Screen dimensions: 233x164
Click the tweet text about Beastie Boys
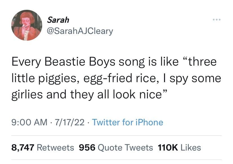pos(116,78)
